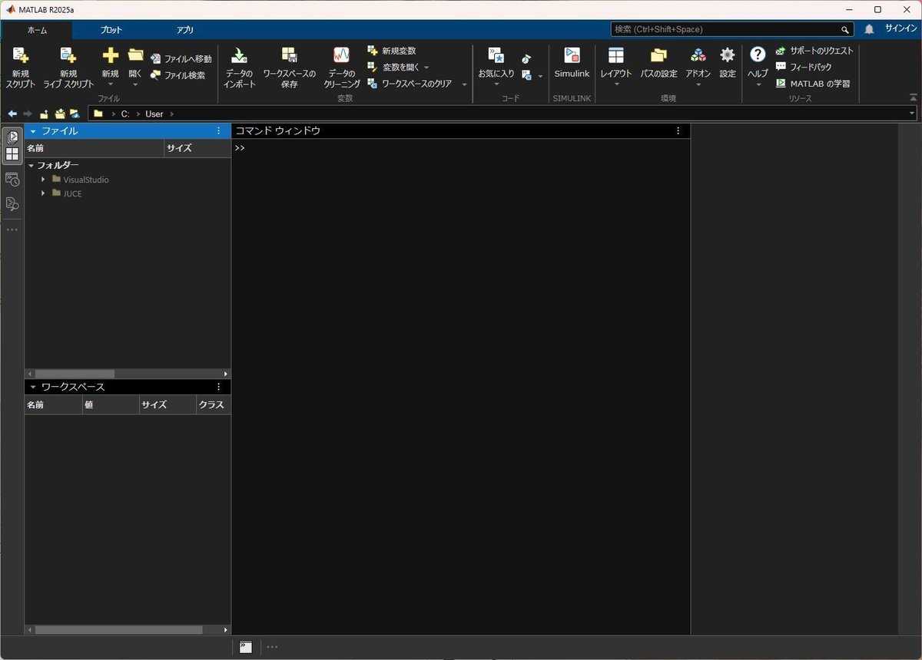This screenshot has width=922, height=660.
Task: Open the お気に入り (Favorites) button
Action: [496, 64]
